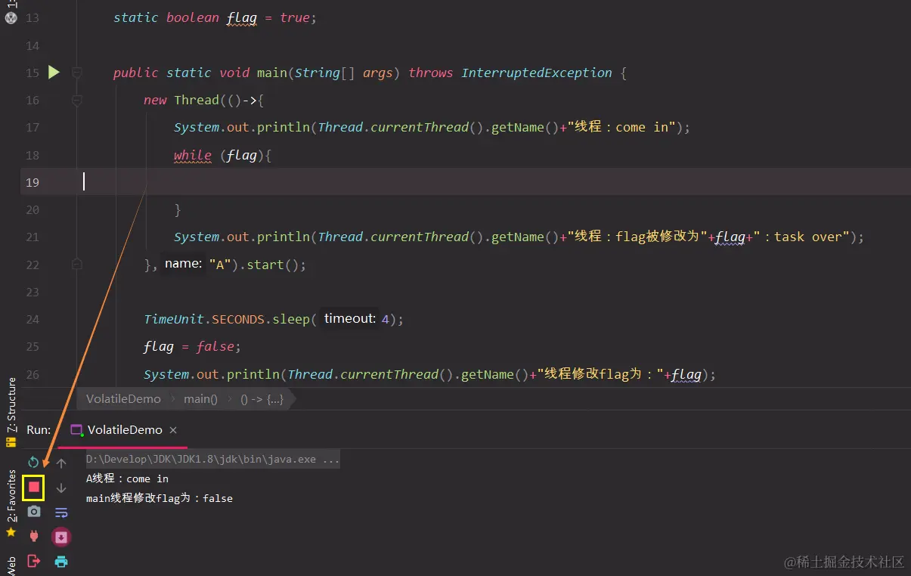Toggle soft-wrap in the console output
The image size is (911, 576).
(x=61, y=513)
